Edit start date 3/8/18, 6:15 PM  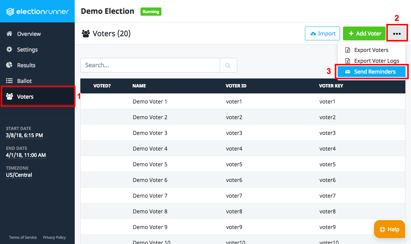[x=24, y=136]
